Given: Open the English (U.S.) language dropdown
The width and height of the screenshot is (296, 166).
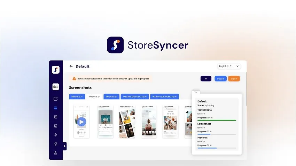Looking at the screenshot, I should (x=229, y=66).
